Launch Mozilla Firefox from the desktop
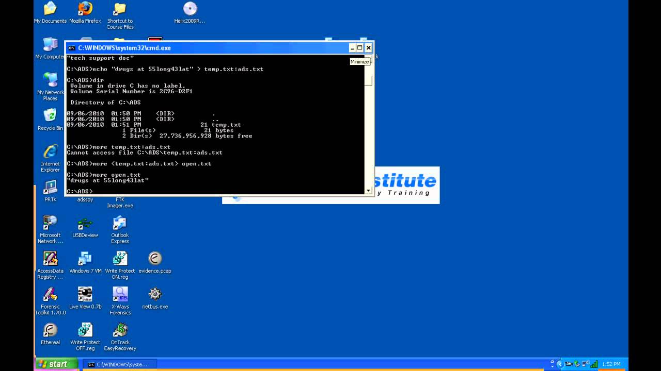Image resolution: width=661 pixels, height=371 pixels. tap(85, 12)
